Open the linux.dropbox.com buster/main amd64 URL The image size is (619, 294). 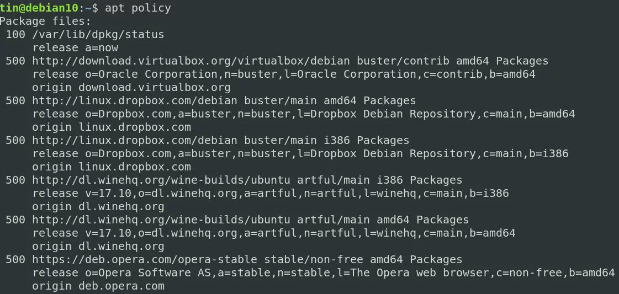click(x=135, y=100)
